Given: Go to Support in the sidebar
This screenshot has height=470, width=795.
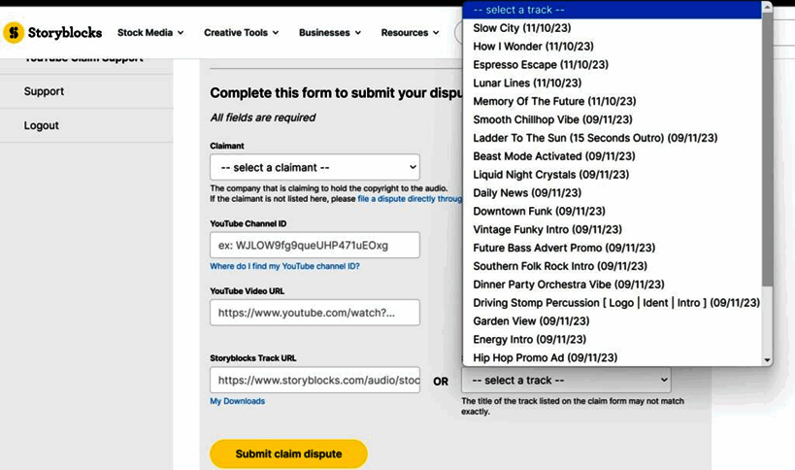Looking at the screenshot, I should point(44,91).
